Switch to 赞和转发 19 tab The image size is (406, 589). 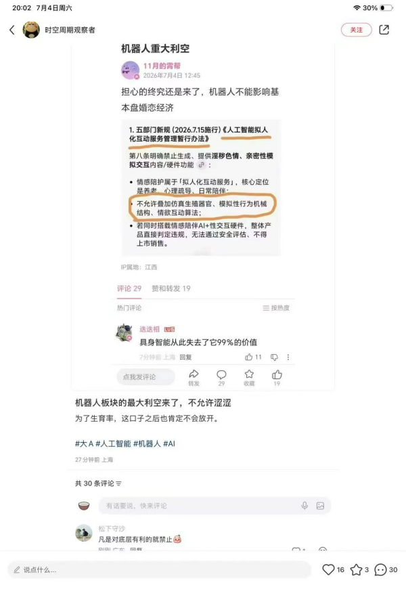point(171,288)
